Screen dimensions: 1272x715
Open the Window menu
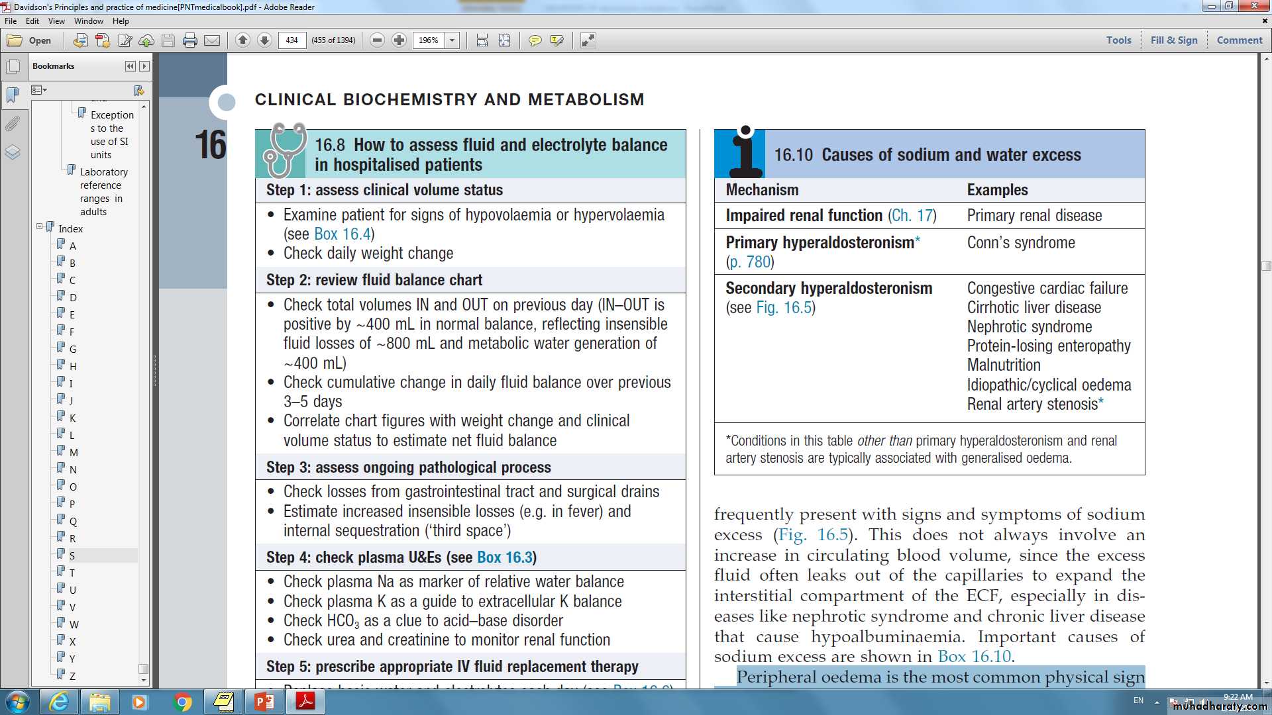(x=88, y=21)
